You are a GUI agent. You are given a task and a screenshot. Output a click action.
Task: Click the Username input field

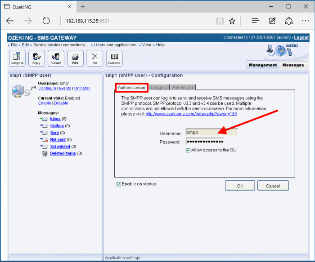[x=211, y=133]
